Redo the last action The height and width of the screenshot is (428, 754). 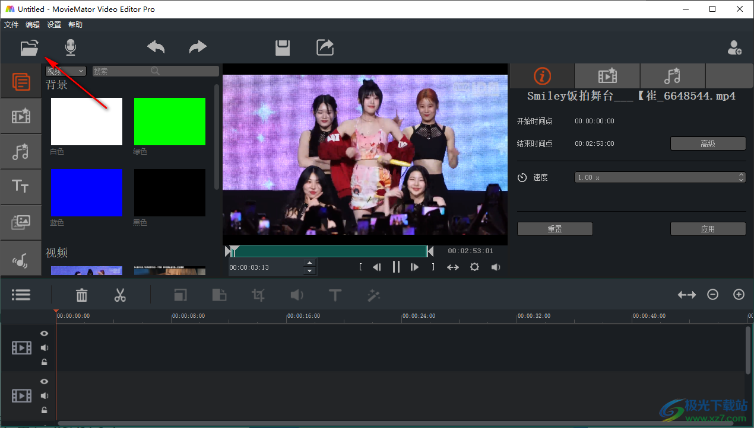(198, 47)
